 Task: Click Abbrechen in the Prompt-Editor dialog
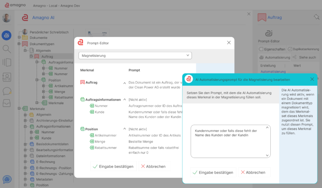[153, 166]
